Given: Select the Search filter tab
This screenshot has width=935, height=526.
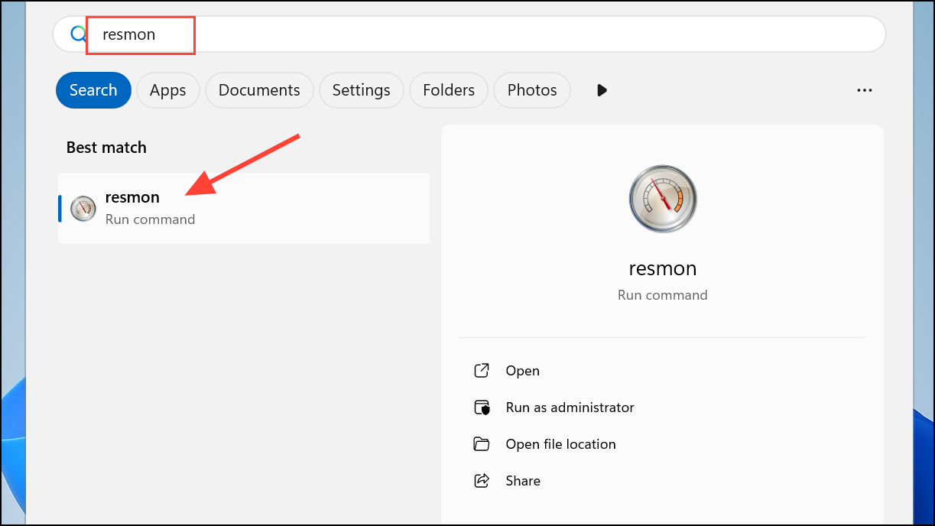Looking at the screenshot, I should pos(93,90).
